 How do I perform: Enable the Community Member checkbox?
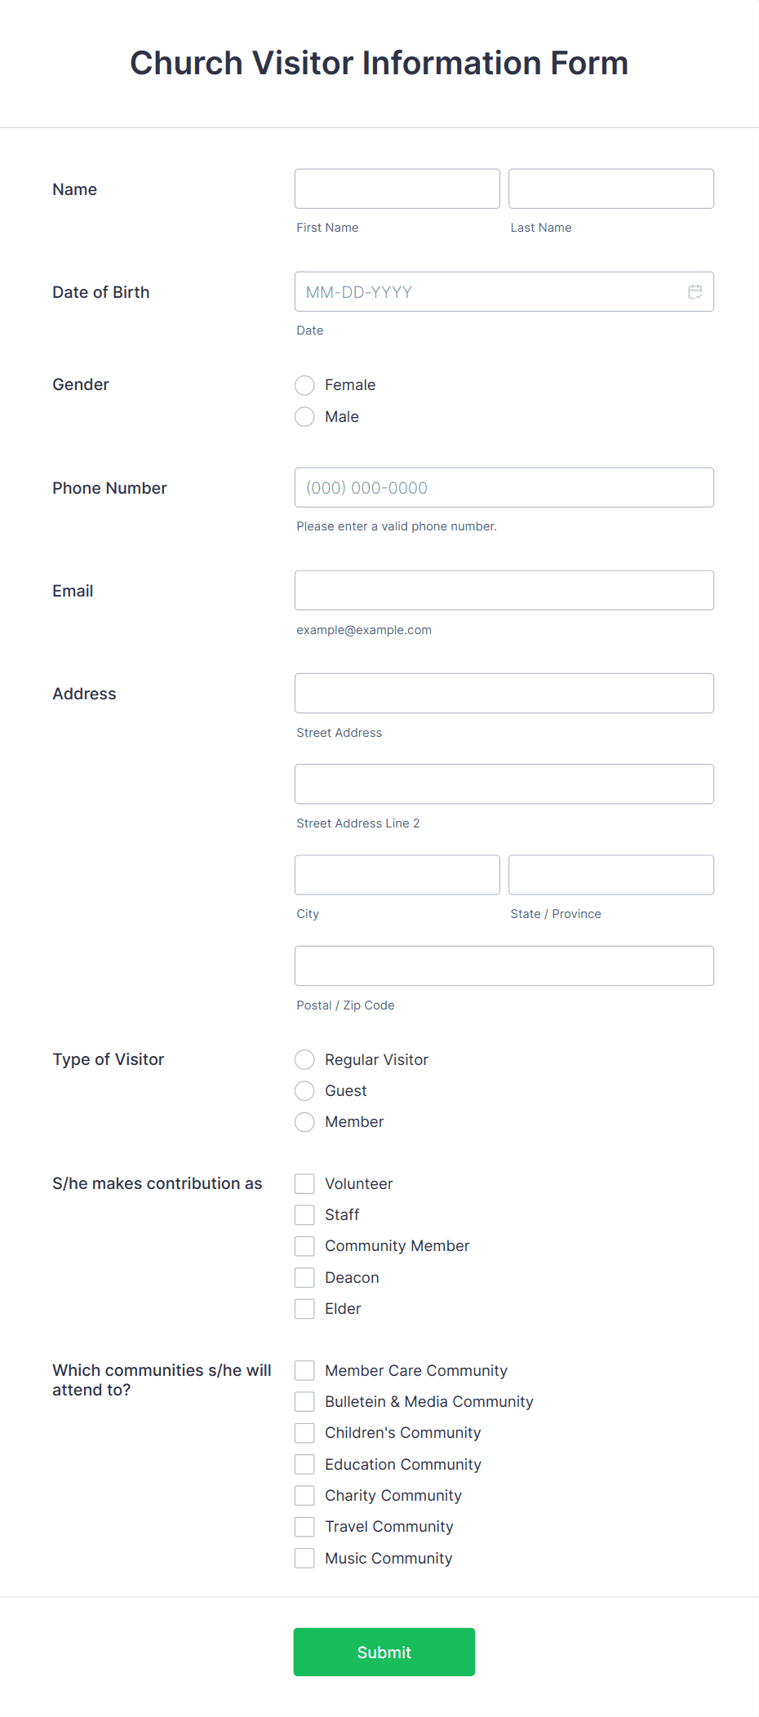tap(304, 1245)
